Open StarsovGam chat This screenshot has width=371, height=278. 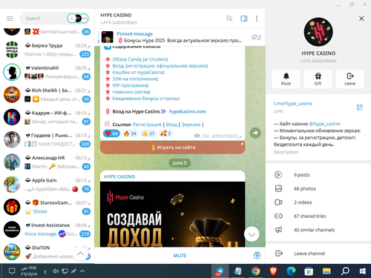[47, 207]
